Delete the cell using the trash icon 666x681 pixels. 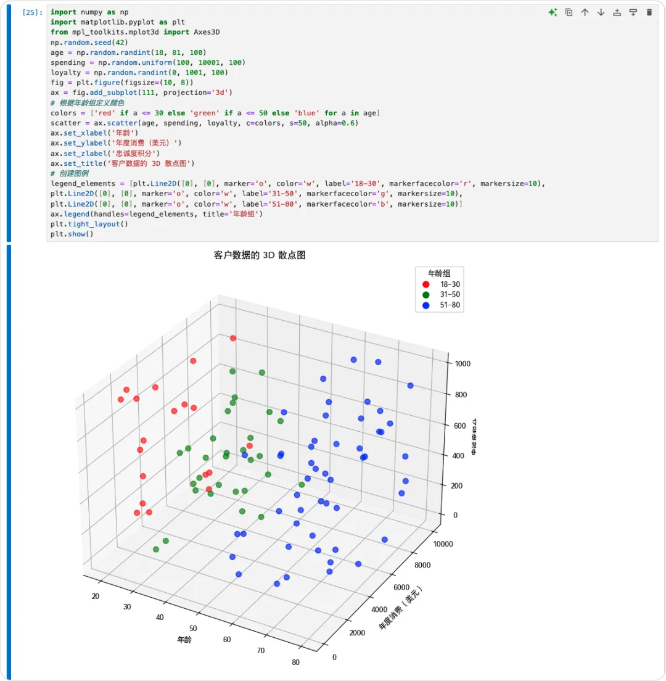[x=649, y=12]
